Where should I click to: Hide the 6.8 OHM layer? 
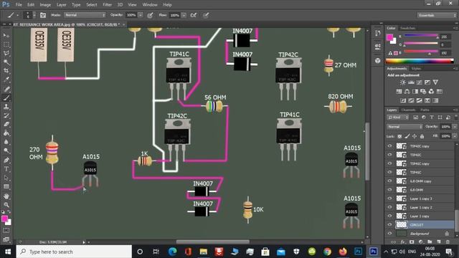tap(389, 190)
